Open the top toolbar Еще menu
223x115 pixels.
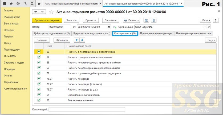pyautogui.click(x=205, y=20)
